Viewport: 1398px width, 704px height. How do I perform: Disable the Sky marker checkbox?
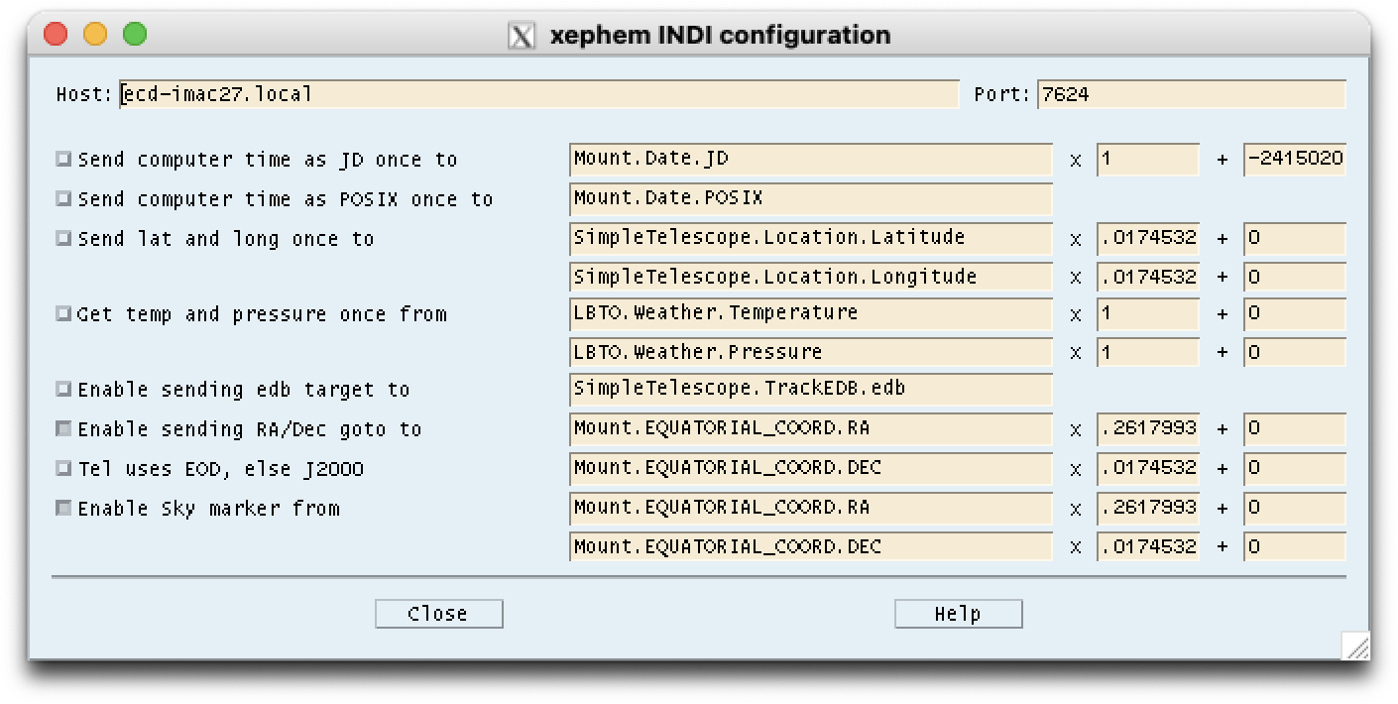click(63, 508)
